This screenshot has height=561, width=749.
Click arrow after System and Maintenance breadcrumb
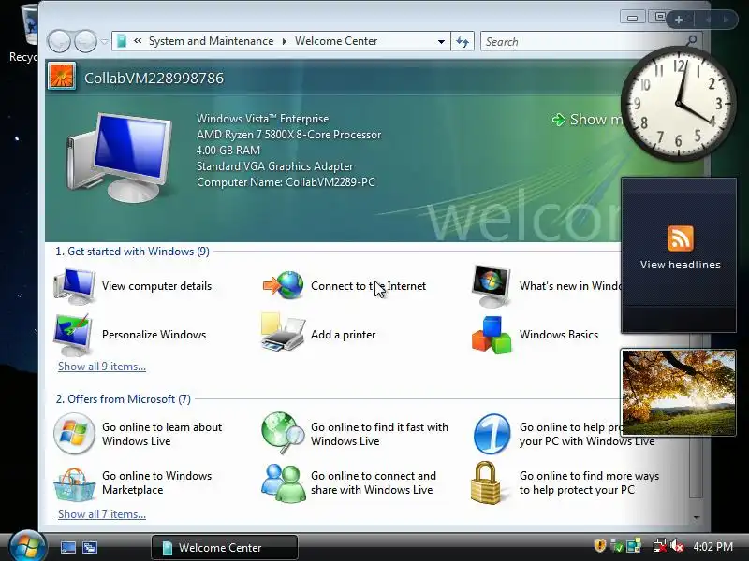[x=285, y=41]
